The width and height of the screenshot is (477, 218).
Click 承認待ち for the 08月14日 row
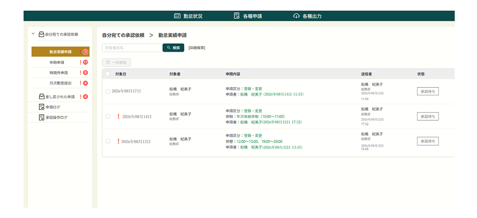point(428,116)
